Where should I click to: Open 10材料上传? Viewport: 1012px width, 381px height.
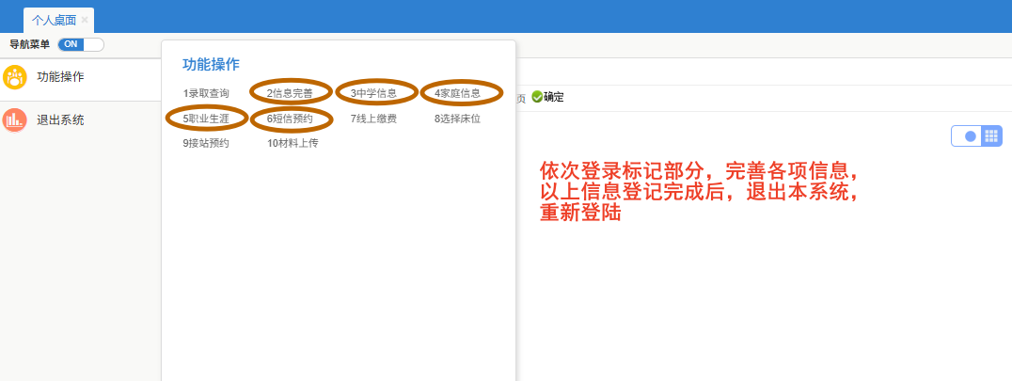click(293, 143)
